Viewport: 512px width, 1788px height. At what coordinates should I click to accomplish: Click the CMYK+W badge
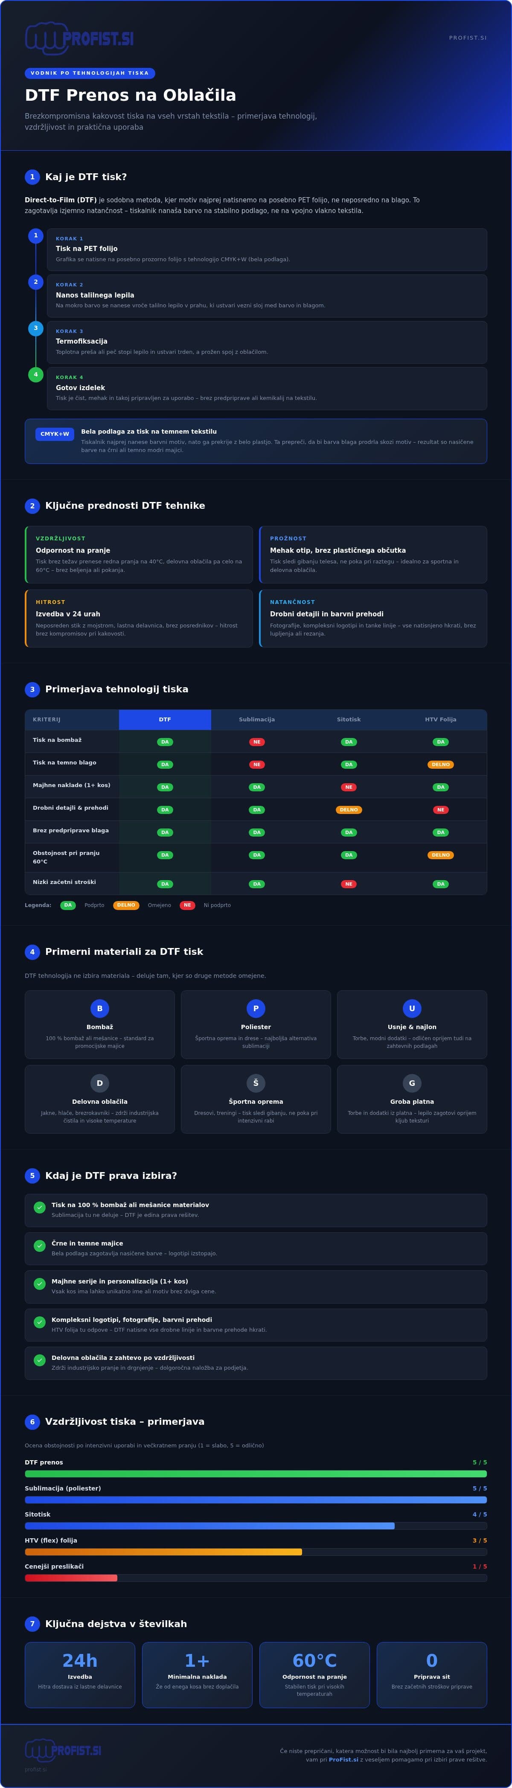(x=55, y=434)
